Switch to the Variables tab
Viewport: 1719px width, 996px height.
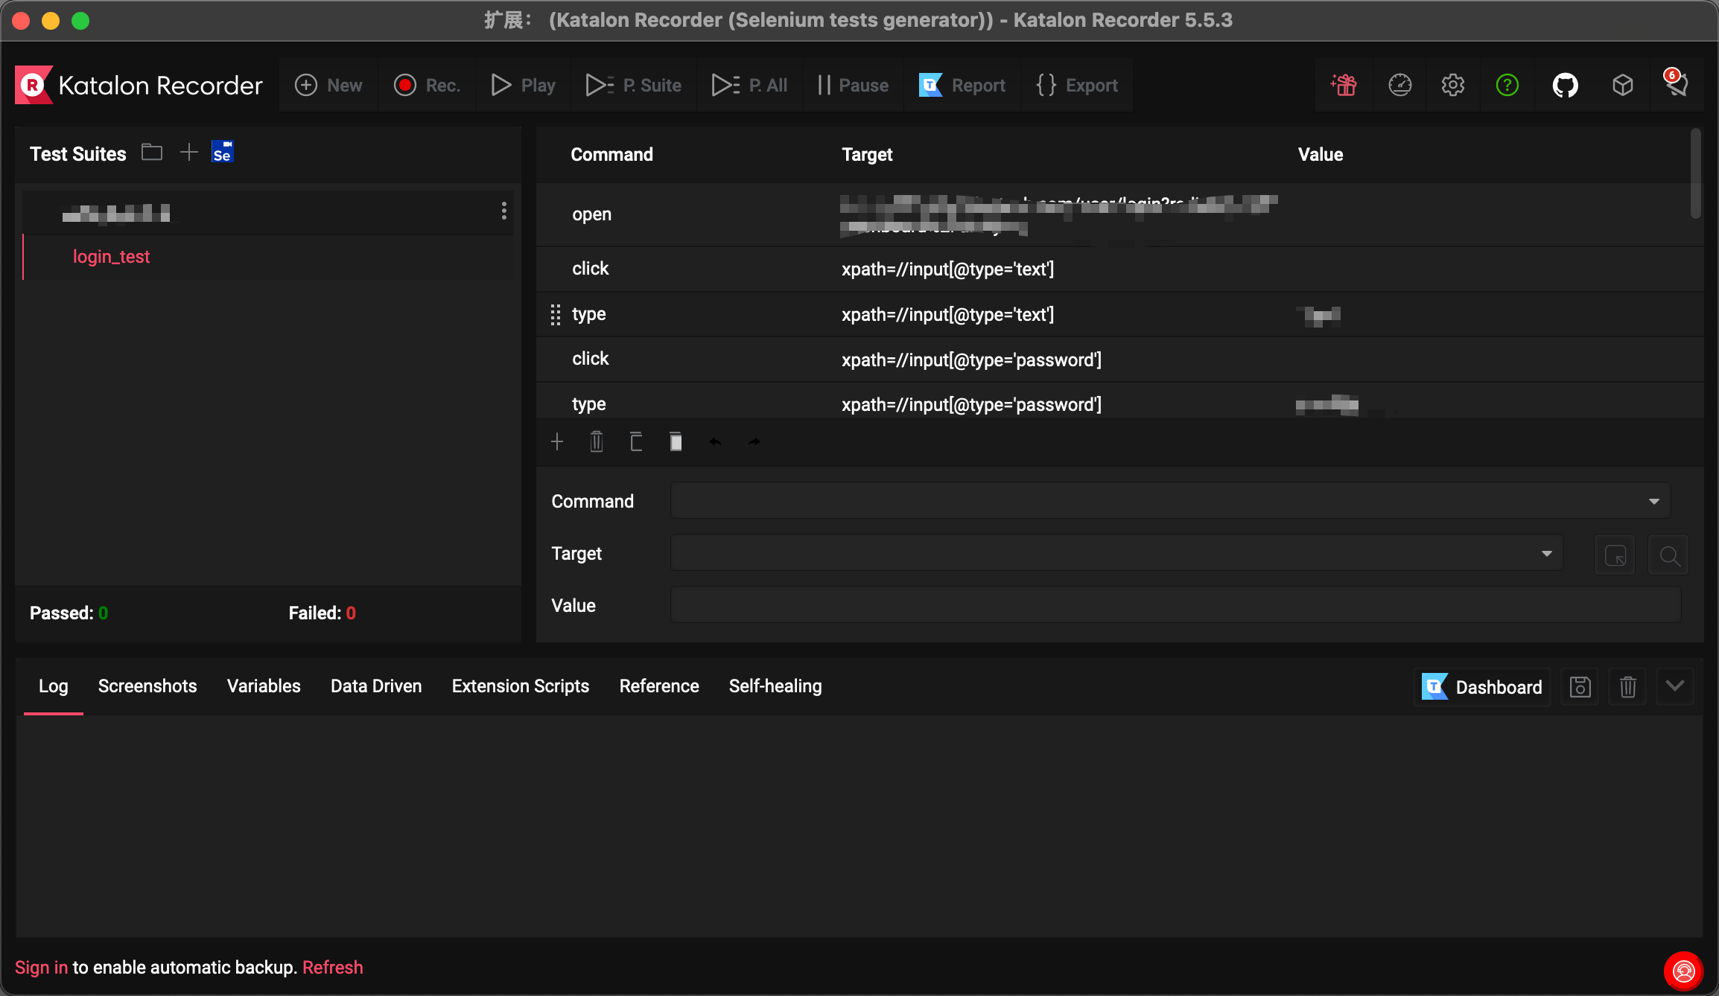(264, 686)
